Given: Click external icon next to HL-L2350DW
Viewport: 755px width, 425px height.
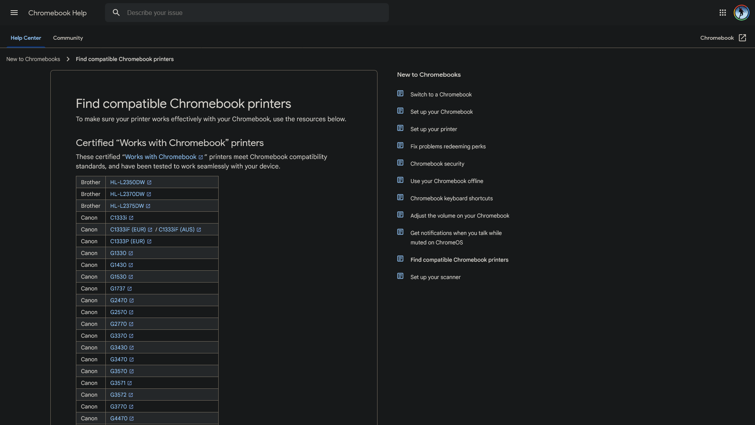Looking at the screenshot, I should 149,183.
